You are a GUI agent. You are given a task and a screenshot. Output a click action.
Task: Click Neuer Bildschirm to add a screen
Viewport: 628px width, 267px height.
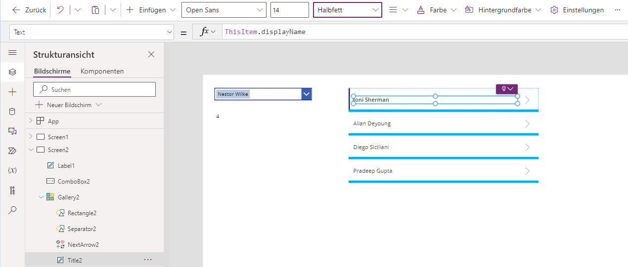point(68,105)
